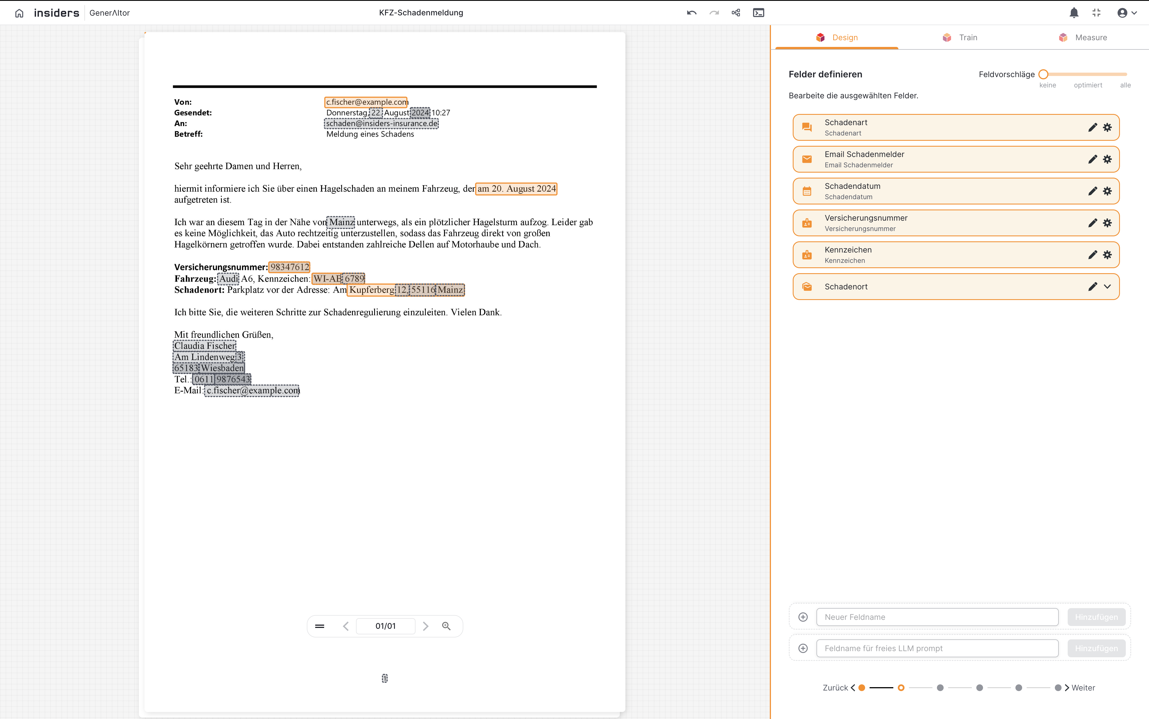Expand the Schadenort field chevron
Viewport: 1149px width, 719px height.
[1107, 287]
